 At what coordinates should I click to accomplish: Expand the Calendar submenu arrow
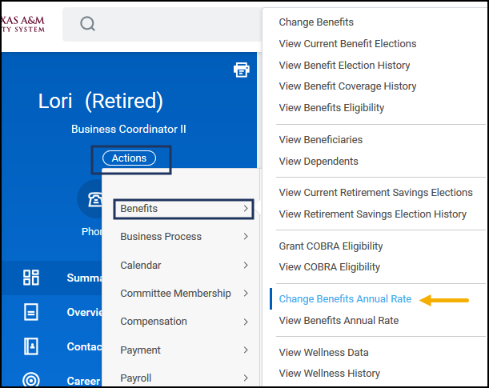click(246, 265)
